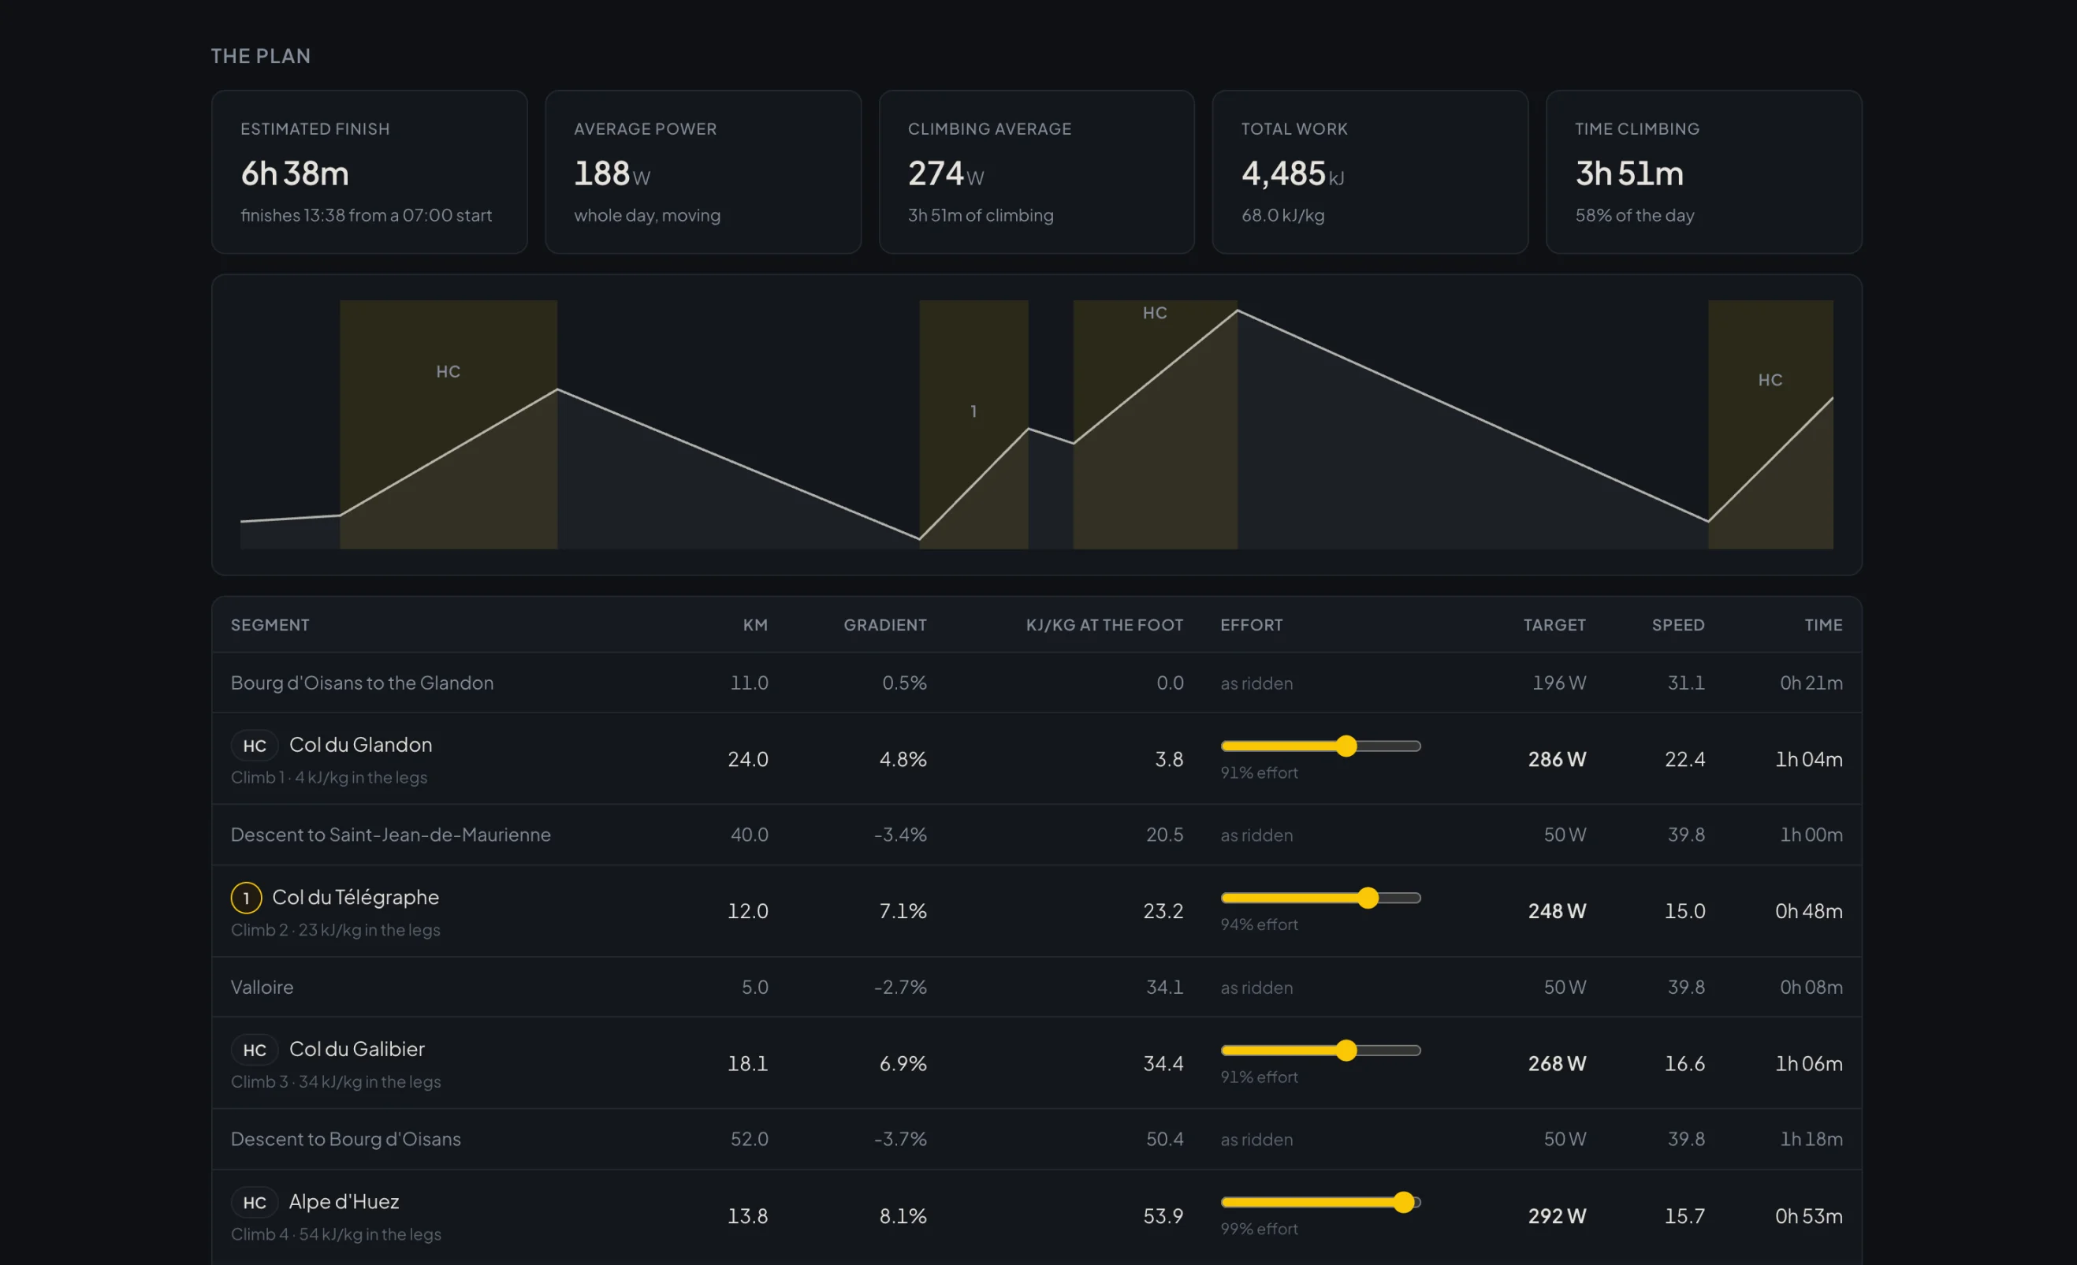Adjust the Col du Glandon effort slider
The width and height of the screenshot is (2077, 1265).
pyautogui.click(x=1320, y=745)
